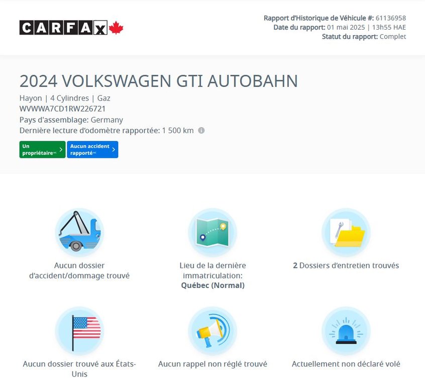The image size is (425, 386).
Task: Click the blue Aucun accident rapporté badge
Action: 92,149
